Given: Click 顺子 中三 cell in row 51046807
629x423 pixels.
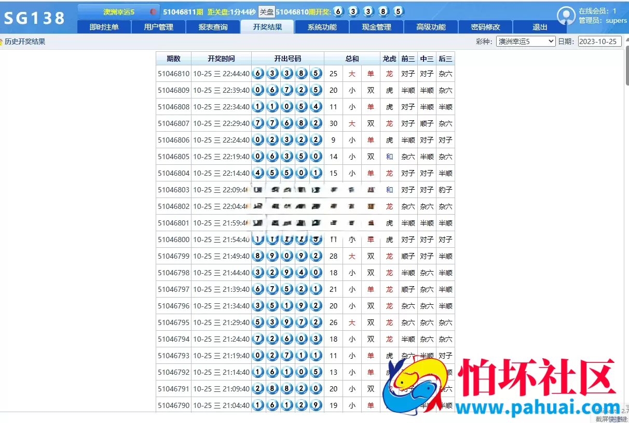Looking at the screenshot, I should pos(427,123).
